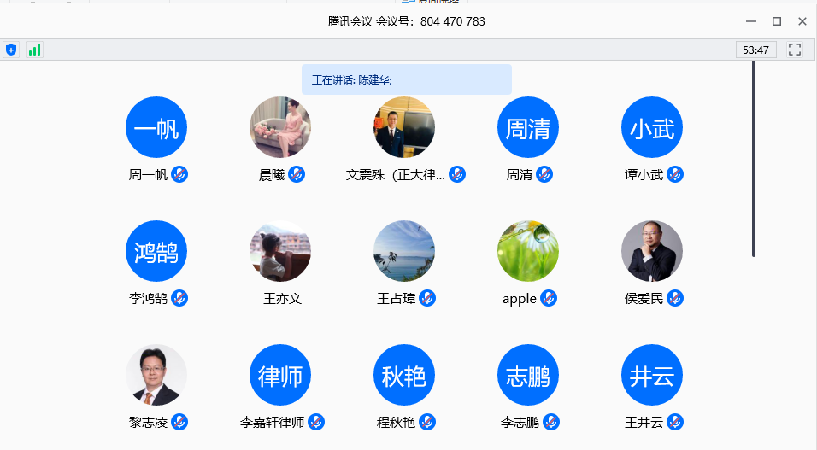Click the name label 王占璋
Screen dimensions: 817x450
coord(396,299)
